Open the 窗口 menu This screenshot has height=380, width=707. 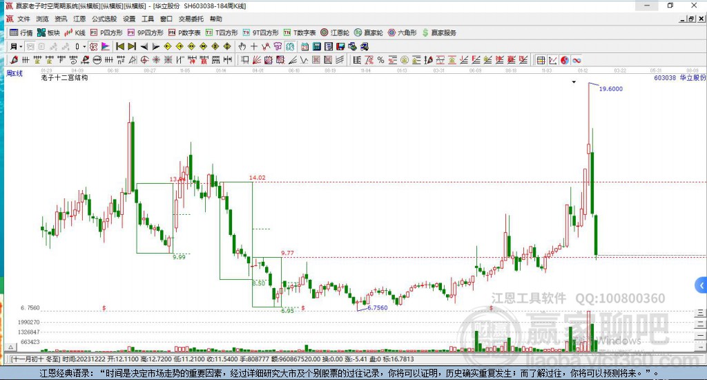pyautogui.click(x=166, y=19)
